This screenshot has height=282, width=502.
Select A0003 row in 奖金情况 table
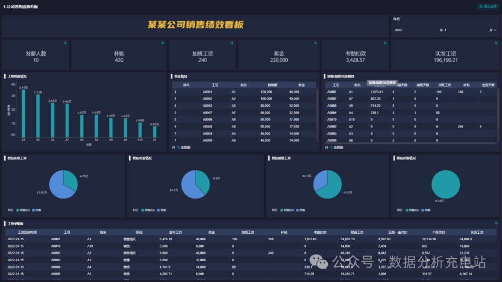coord(244,106)
